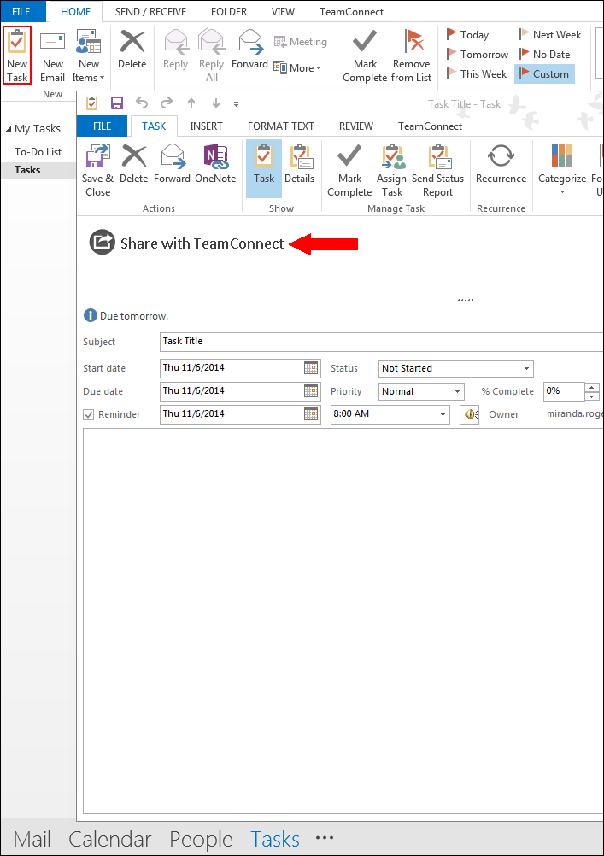The image size is (604, 856).
Task: Collapse the My Tasks group
Action: pyautogui.click(x=9, y=129)
